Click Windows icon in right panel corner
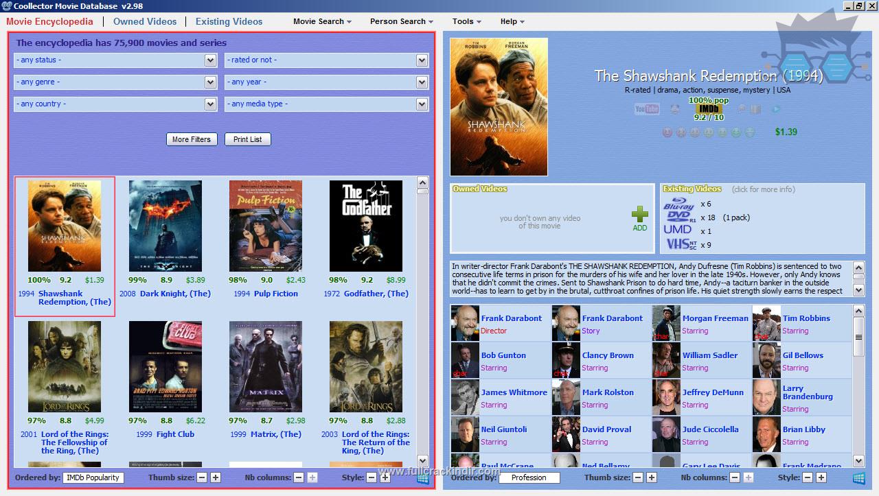The height and width of the screenshot is (496, 879). coord(858,477)
